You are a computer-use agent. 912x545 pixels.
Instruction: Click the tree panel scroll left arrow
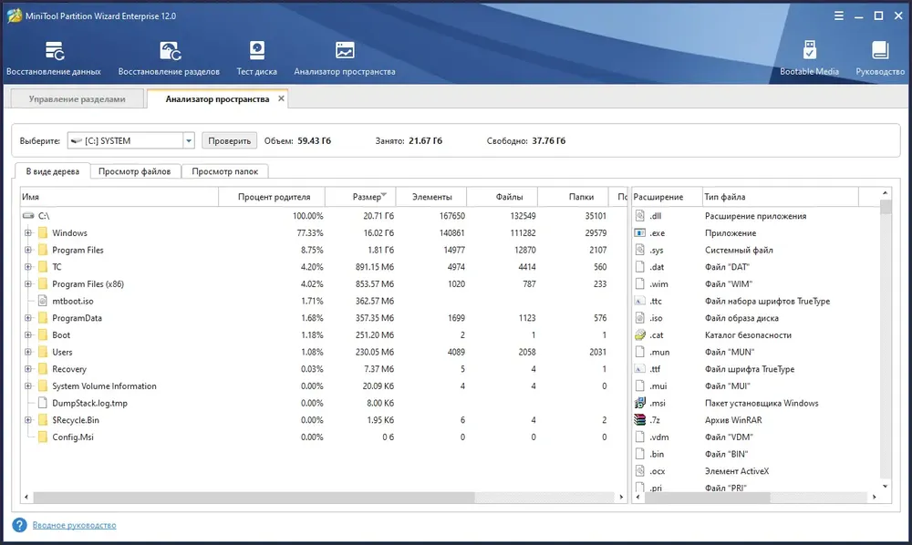(x=26, y=498)
